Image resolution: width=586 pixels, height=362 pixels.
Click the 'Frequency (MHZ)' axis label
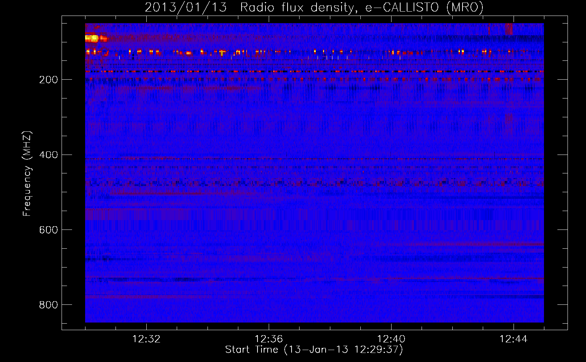[x=28, y=173]
